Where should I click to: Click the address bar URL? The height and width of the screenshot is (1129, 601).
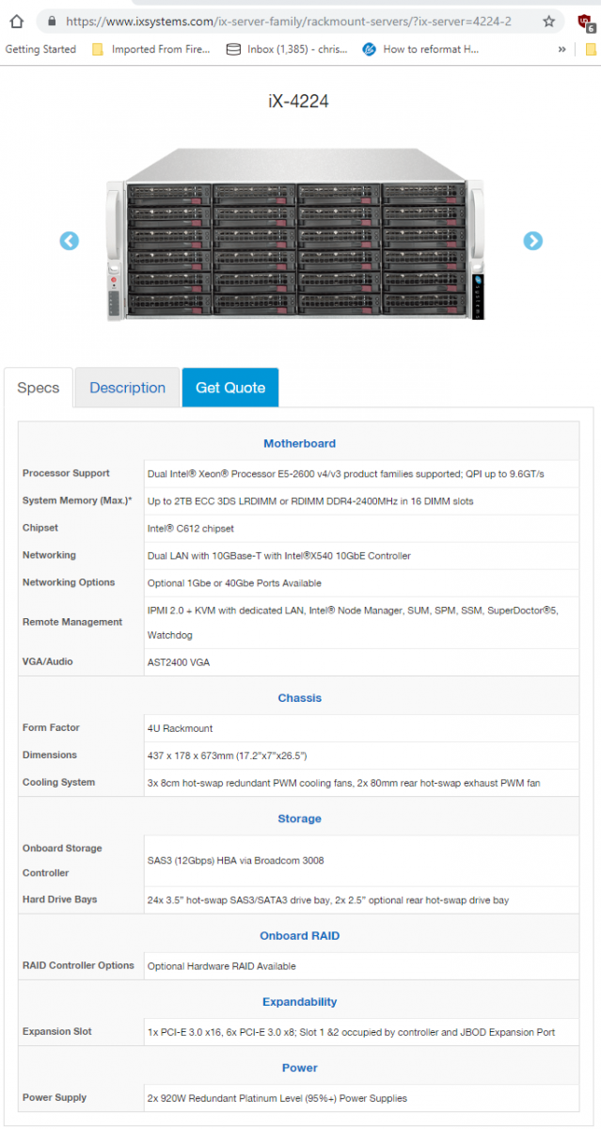tap(288, 21)
